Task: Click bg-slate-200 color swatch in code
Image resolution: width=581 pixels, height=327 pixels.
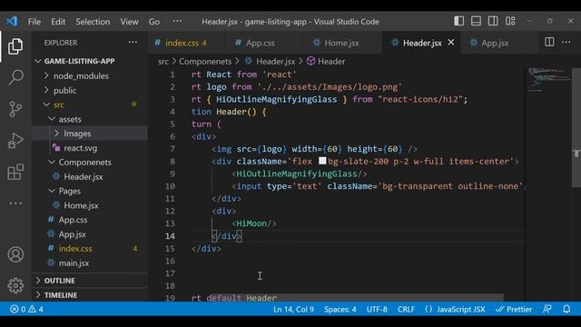Action: (322, 161)
